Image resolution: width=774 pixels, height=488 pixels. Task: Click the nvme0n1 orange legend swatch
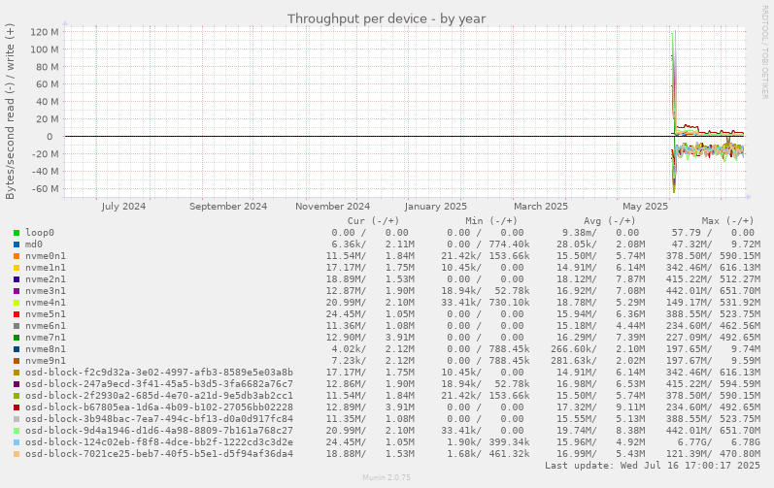pos(17,256)
